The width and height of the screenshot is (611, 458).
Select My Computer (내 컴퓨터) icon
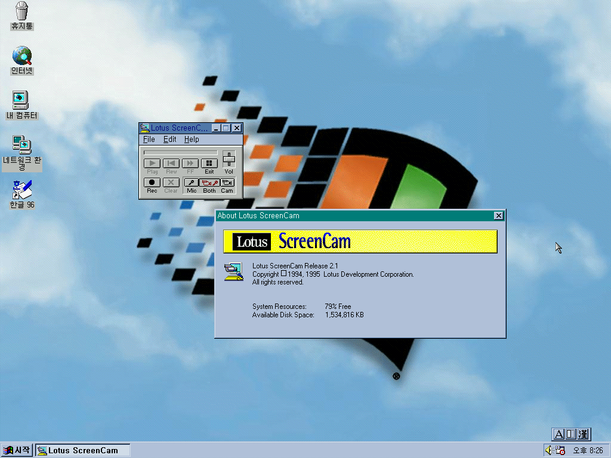(x=22, y=105)
